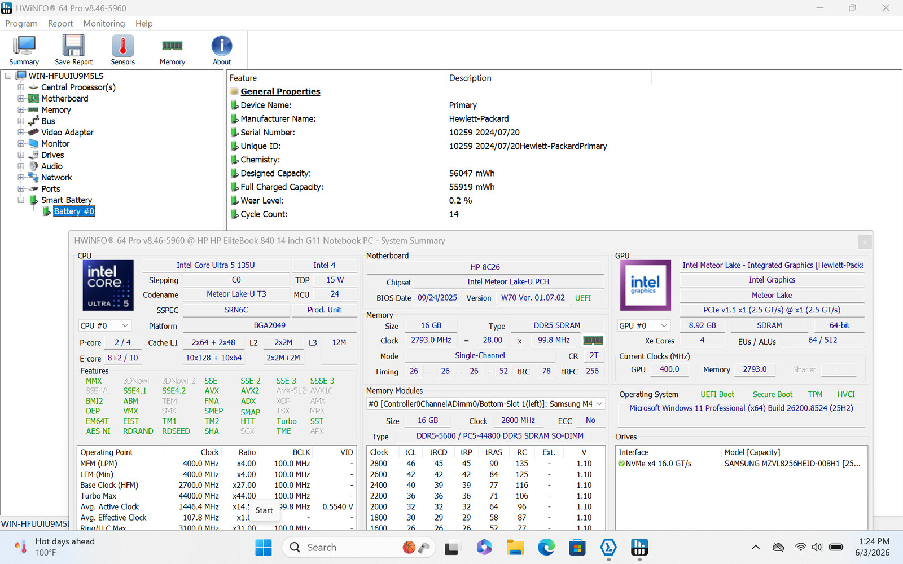Open the About info icon
This screenshot has width=903, height=564.
pos(222,50)
